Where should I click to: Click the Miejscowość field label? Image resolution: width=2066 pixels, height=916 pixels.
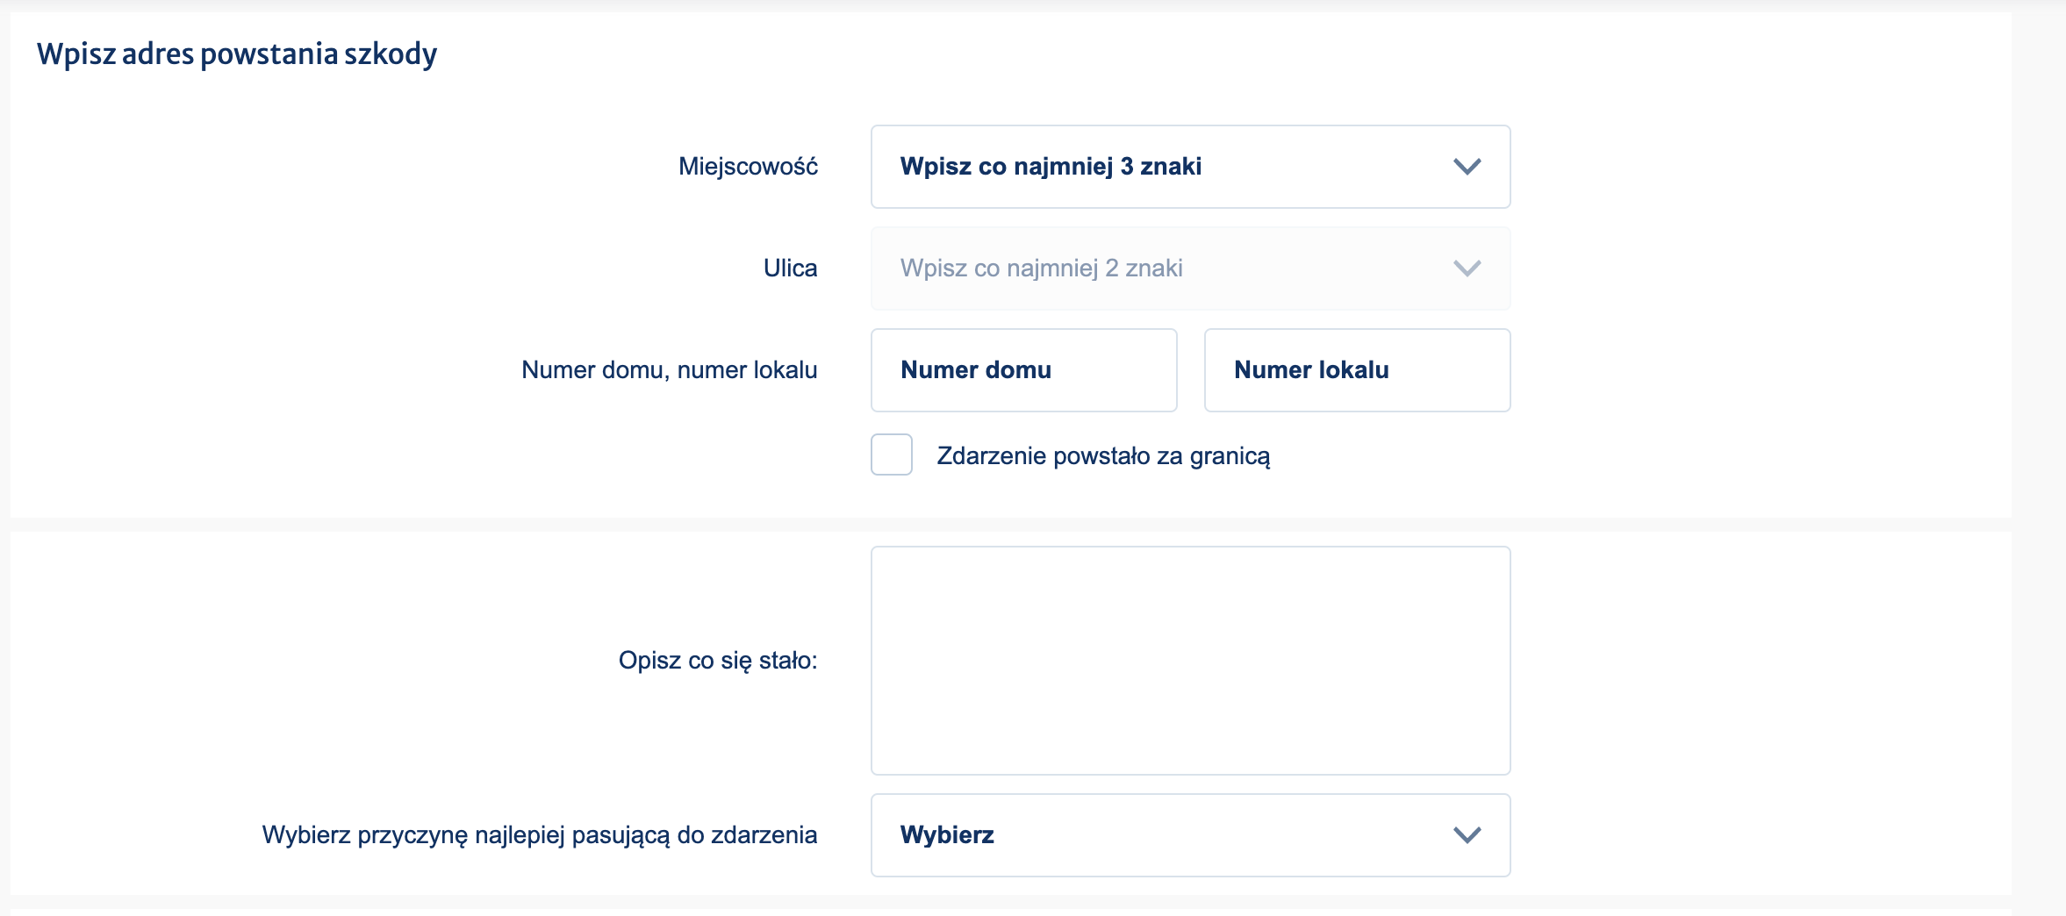pyautogui.click(x=749, y=167)
